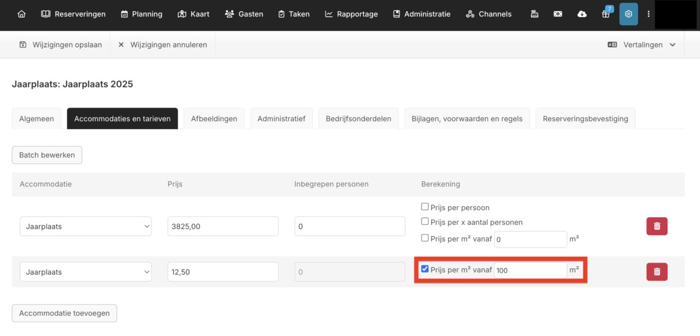Image resolution: width=700 pixels, height=336 pixels.
Task: Click Wijzigingen opslaan to save
Action: (61, 45)
